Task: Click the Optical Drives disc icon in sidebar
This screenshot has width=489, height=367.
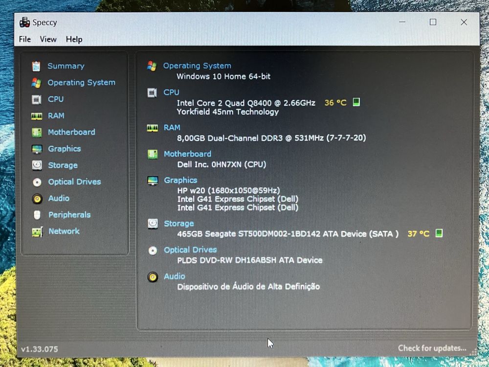Action: click(x=37, y=182)
